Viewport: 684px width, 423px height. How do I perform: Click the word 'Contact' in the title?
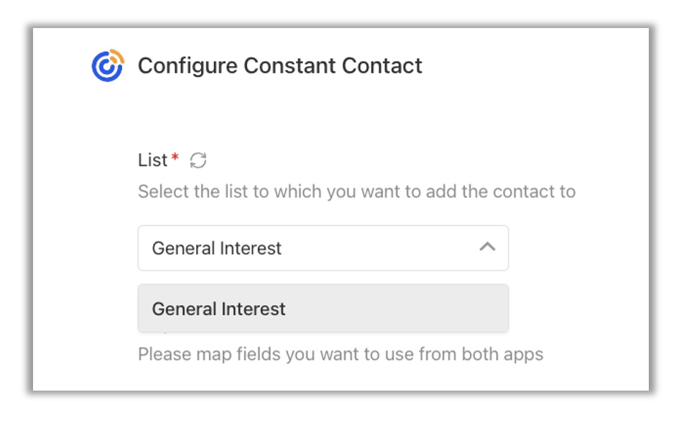(x=382, y=66)
